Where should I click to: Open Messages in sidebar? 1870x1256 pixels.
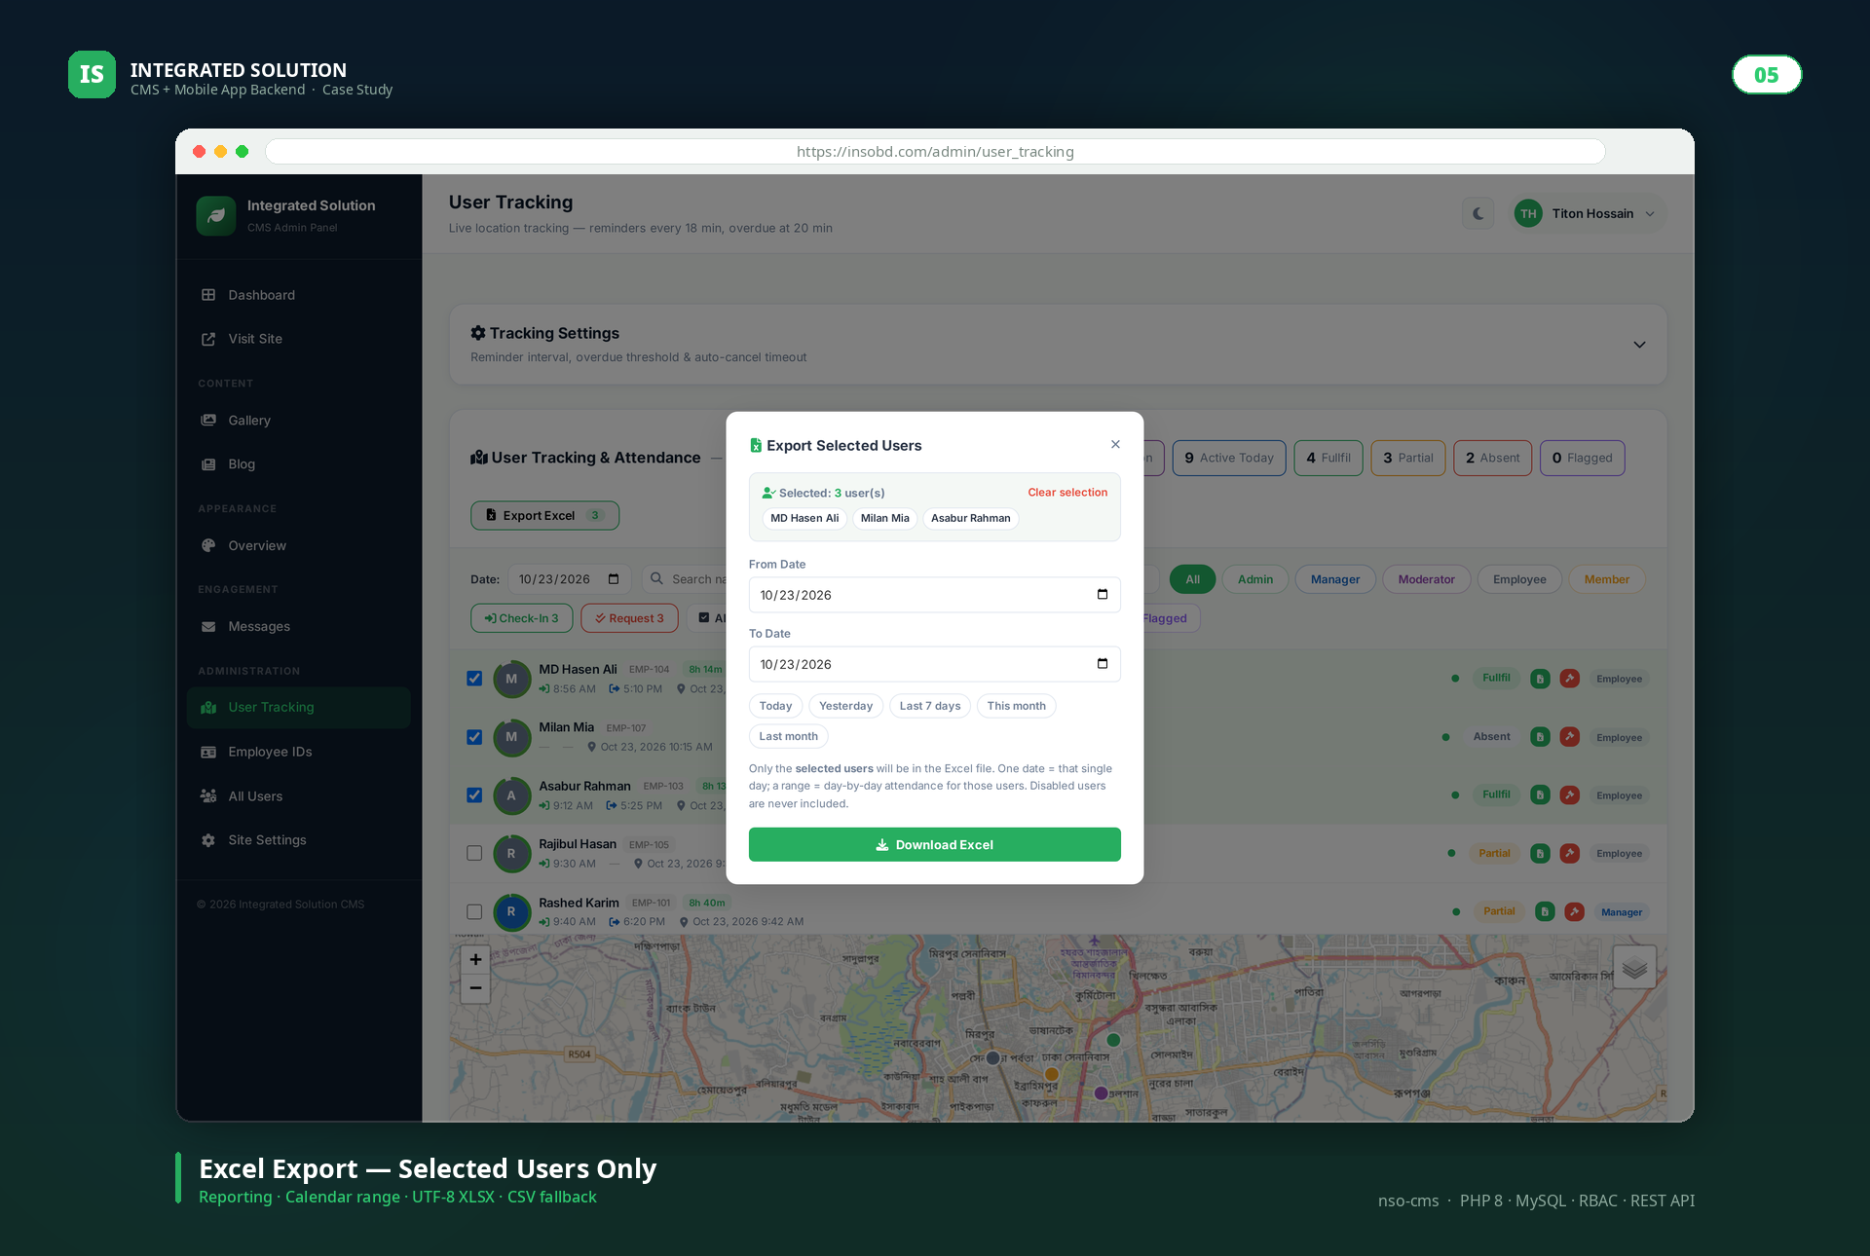pyautogui.click(x=298, y=626)
